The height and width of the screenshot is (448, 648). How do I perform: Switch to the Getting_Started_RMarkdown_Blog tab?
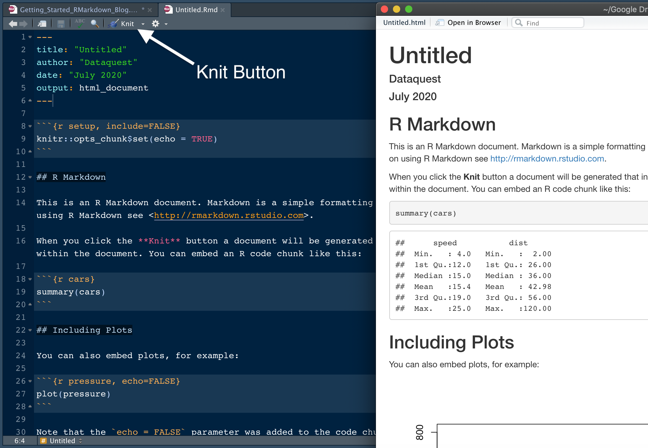point(78,10)
